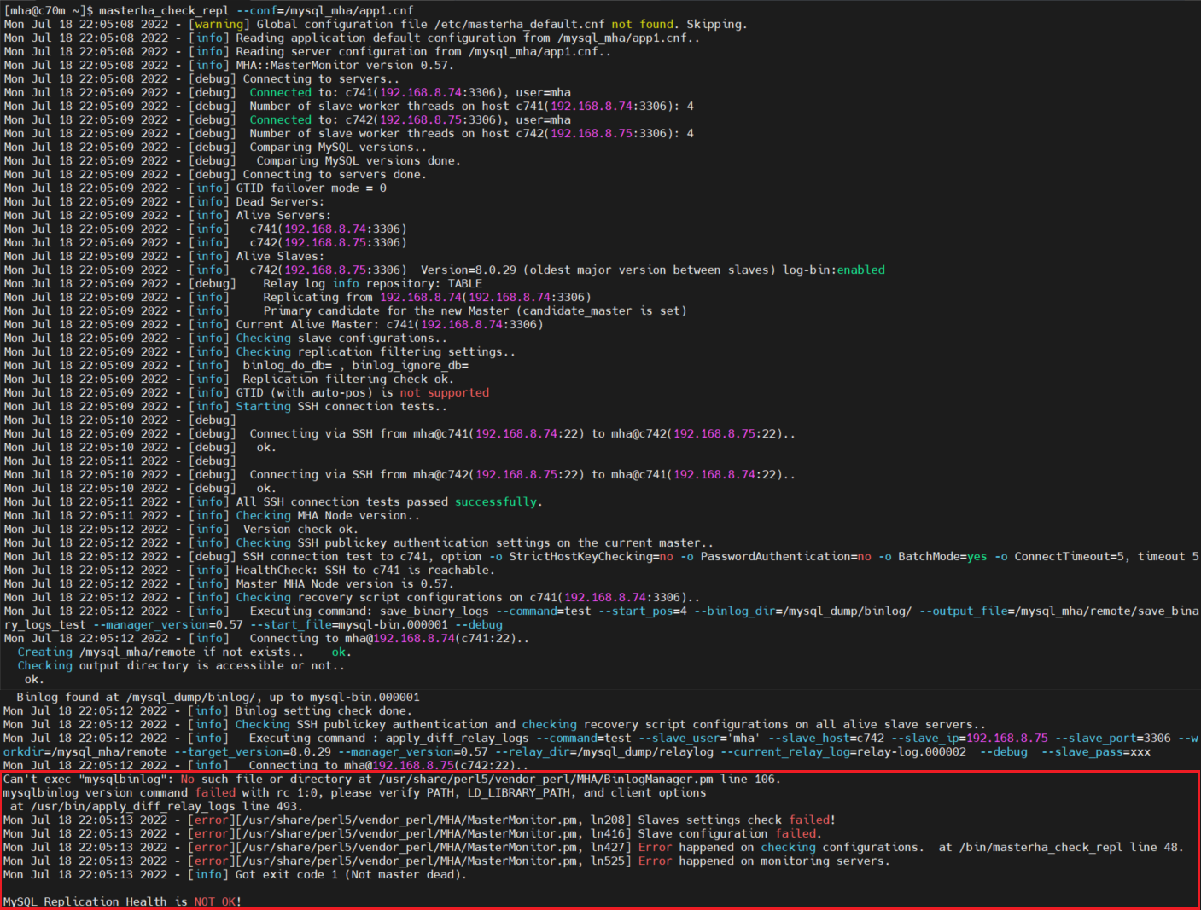The image size is (1201, 910).
Task: Click 'PasswordAuthentication=no' SSH option
Action: pos(785,556)
